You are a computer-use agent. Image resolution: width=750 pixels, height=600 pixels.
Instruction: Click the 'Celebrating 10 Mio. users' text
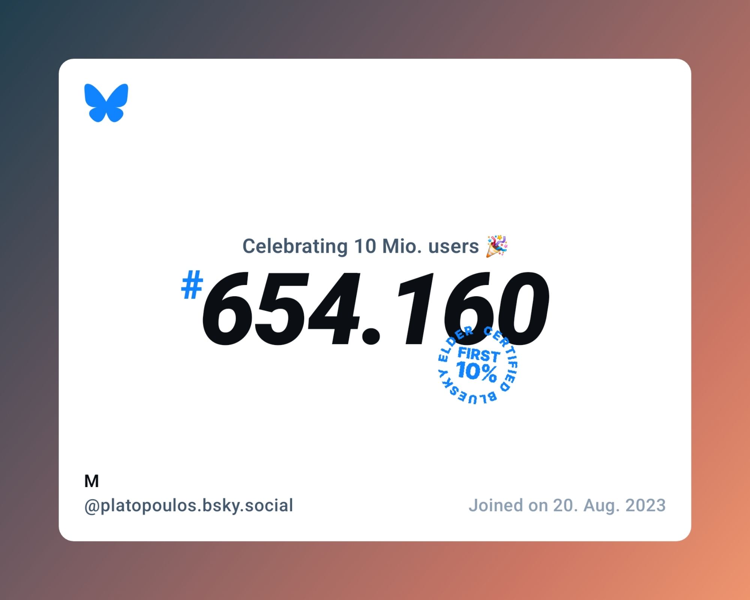click(374, 246)
